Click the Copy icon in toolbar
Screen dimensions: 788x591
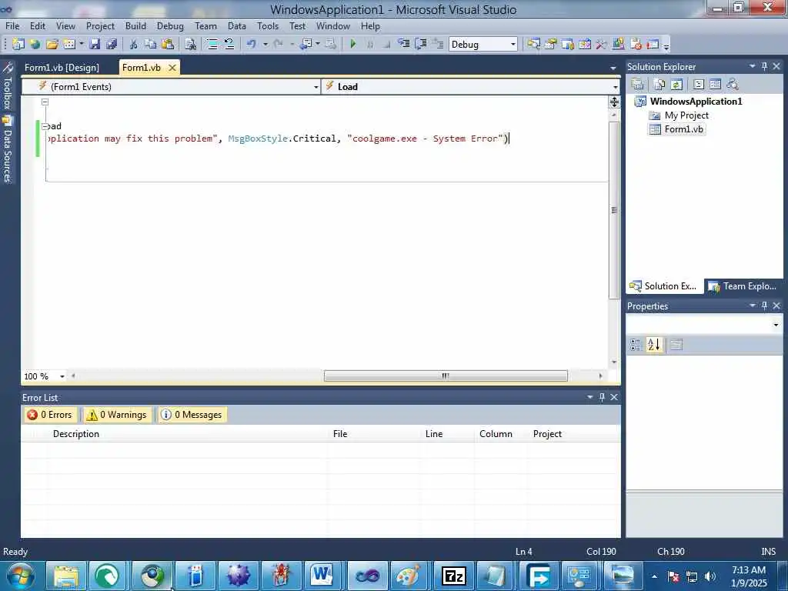pos(150,44)
